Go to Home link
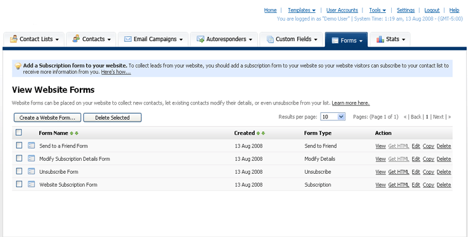The image size is (468, 237). pyautogui.click(x=270, y=10)
